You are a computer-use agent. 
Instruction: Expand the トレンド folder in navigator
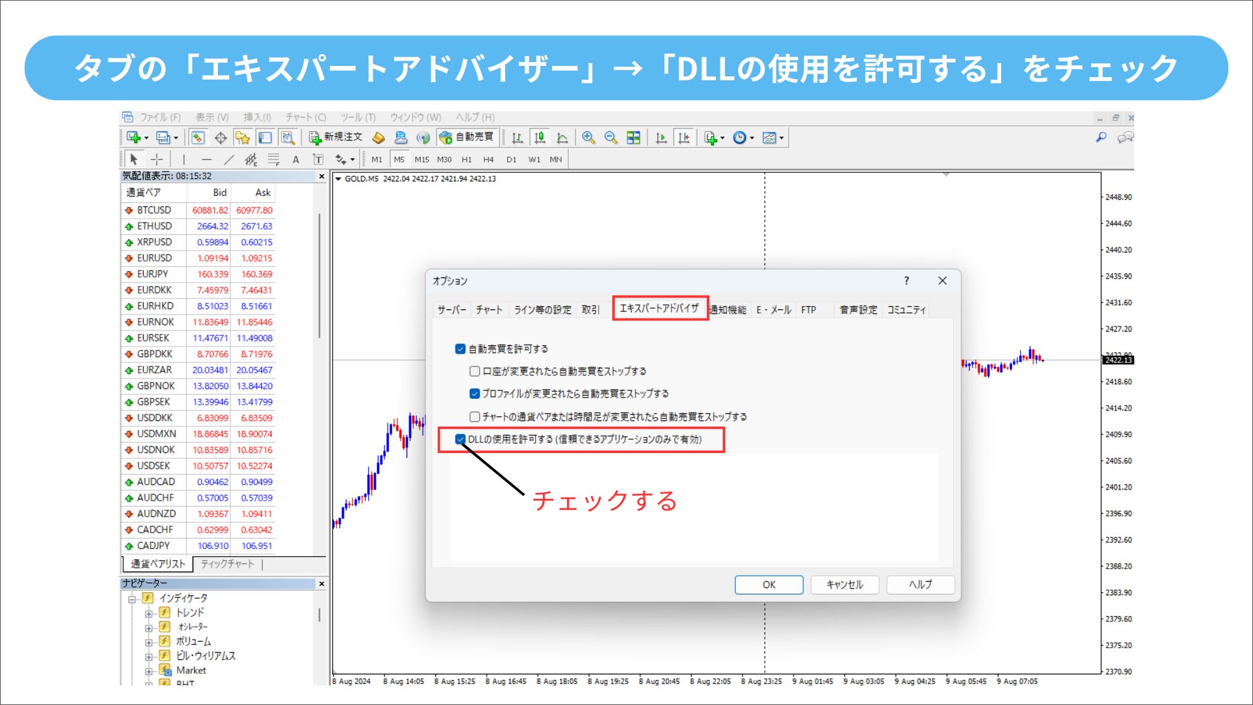148,613
